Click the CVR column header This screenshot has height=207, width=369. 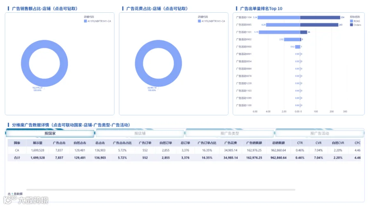tap(319, 143)
